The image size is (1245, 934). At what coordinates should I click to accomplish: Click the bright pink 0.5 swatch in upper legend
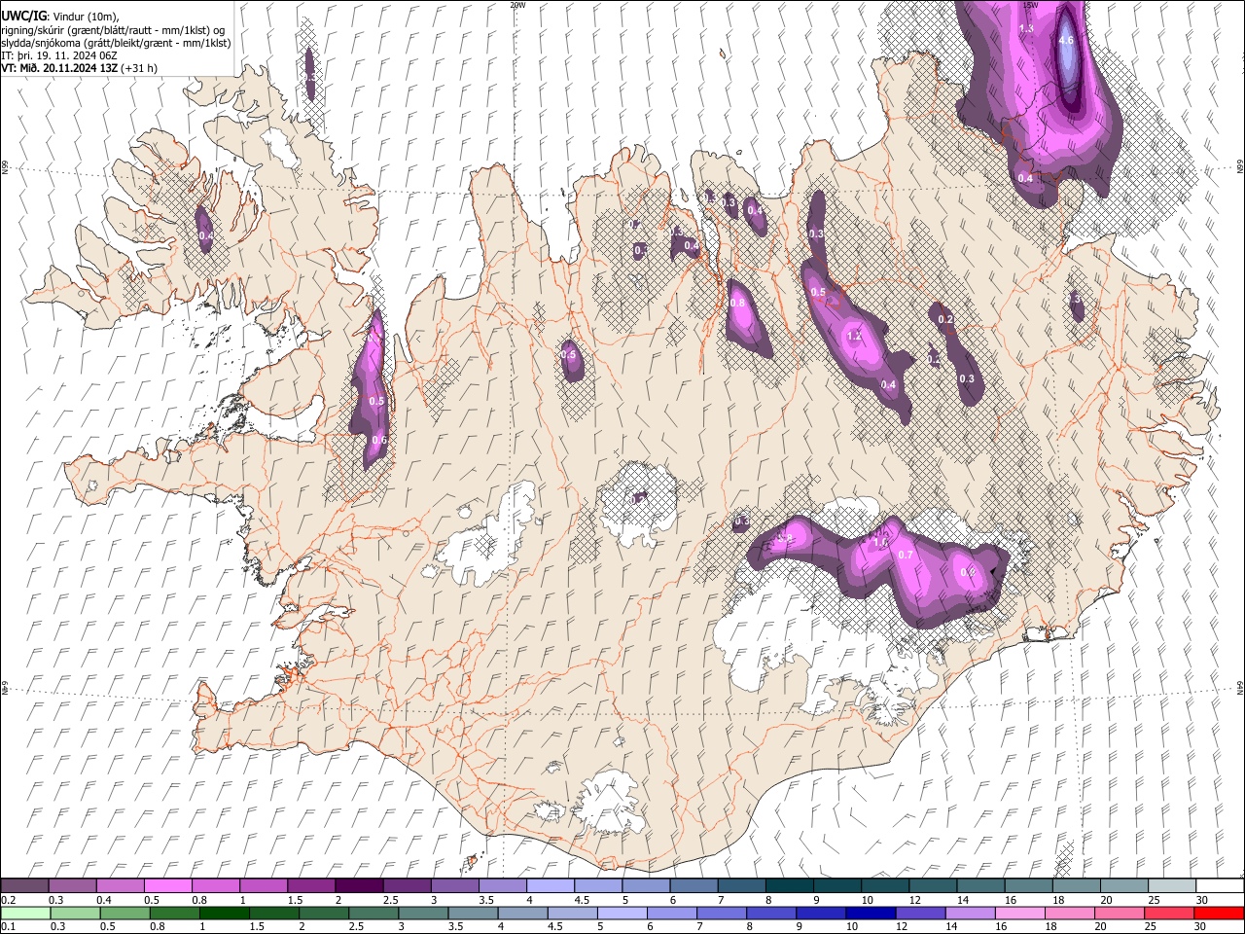[x=167, y=885]
